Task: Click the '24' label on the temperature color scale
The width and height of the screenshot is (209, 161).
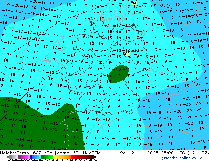Action: tap(71, 160)
